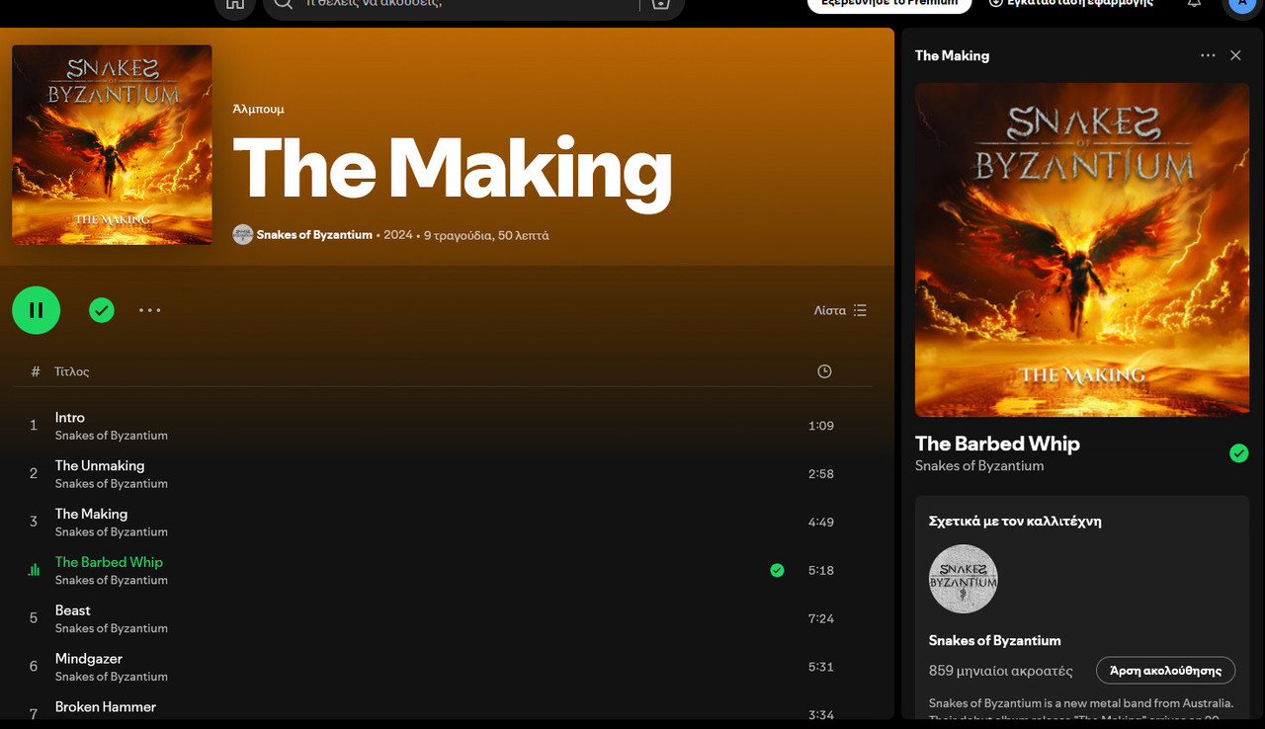Click the 7:24 duration of Beast
This screenshot has width=1265, height=729.
tap(821, 618)
